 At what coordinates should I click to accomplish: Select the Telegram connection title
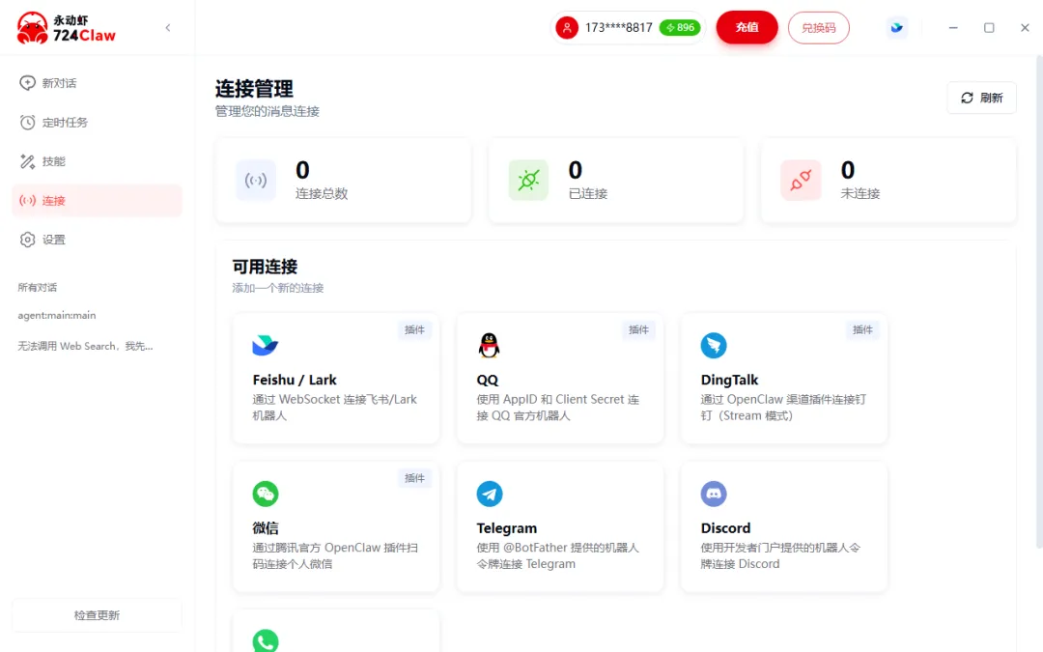[x=507, y=528]
